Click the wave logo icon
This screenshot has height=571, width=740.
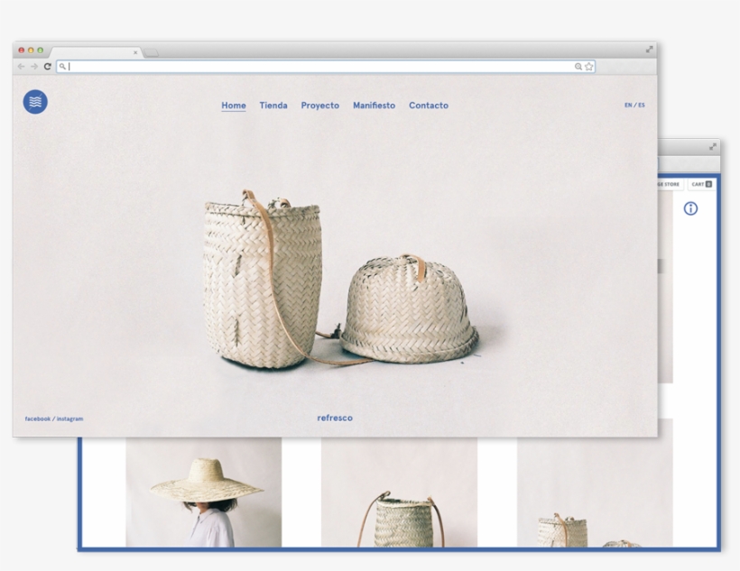(33, 99)
